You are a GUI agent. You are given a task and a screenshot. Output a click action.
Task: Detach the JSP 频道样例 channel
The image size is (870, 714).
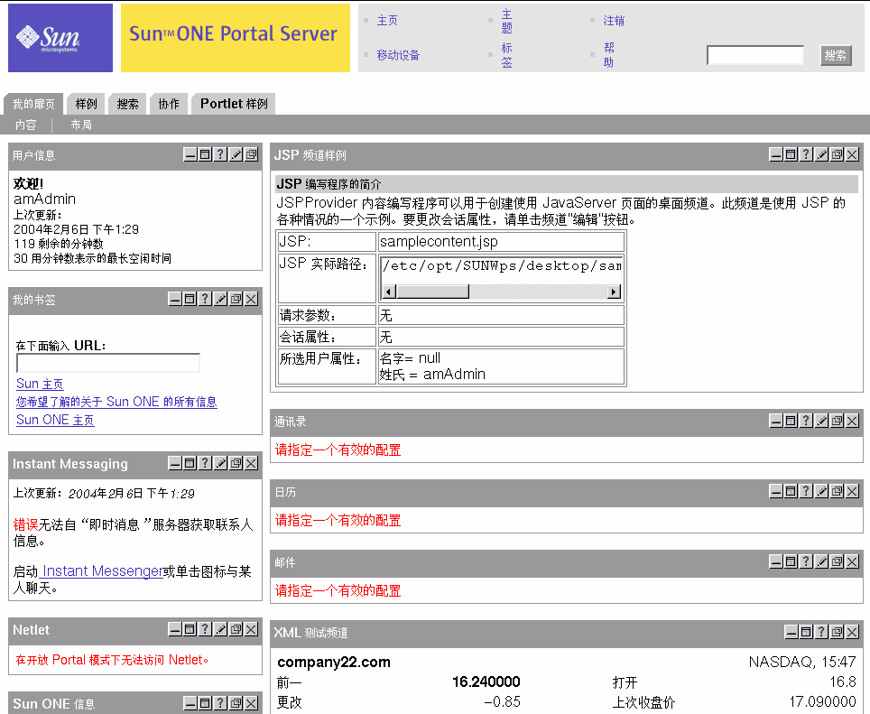click(838, 154)
